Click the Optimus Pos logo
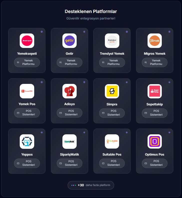This screenshot has height=198, width=182. tap(155, 142)
